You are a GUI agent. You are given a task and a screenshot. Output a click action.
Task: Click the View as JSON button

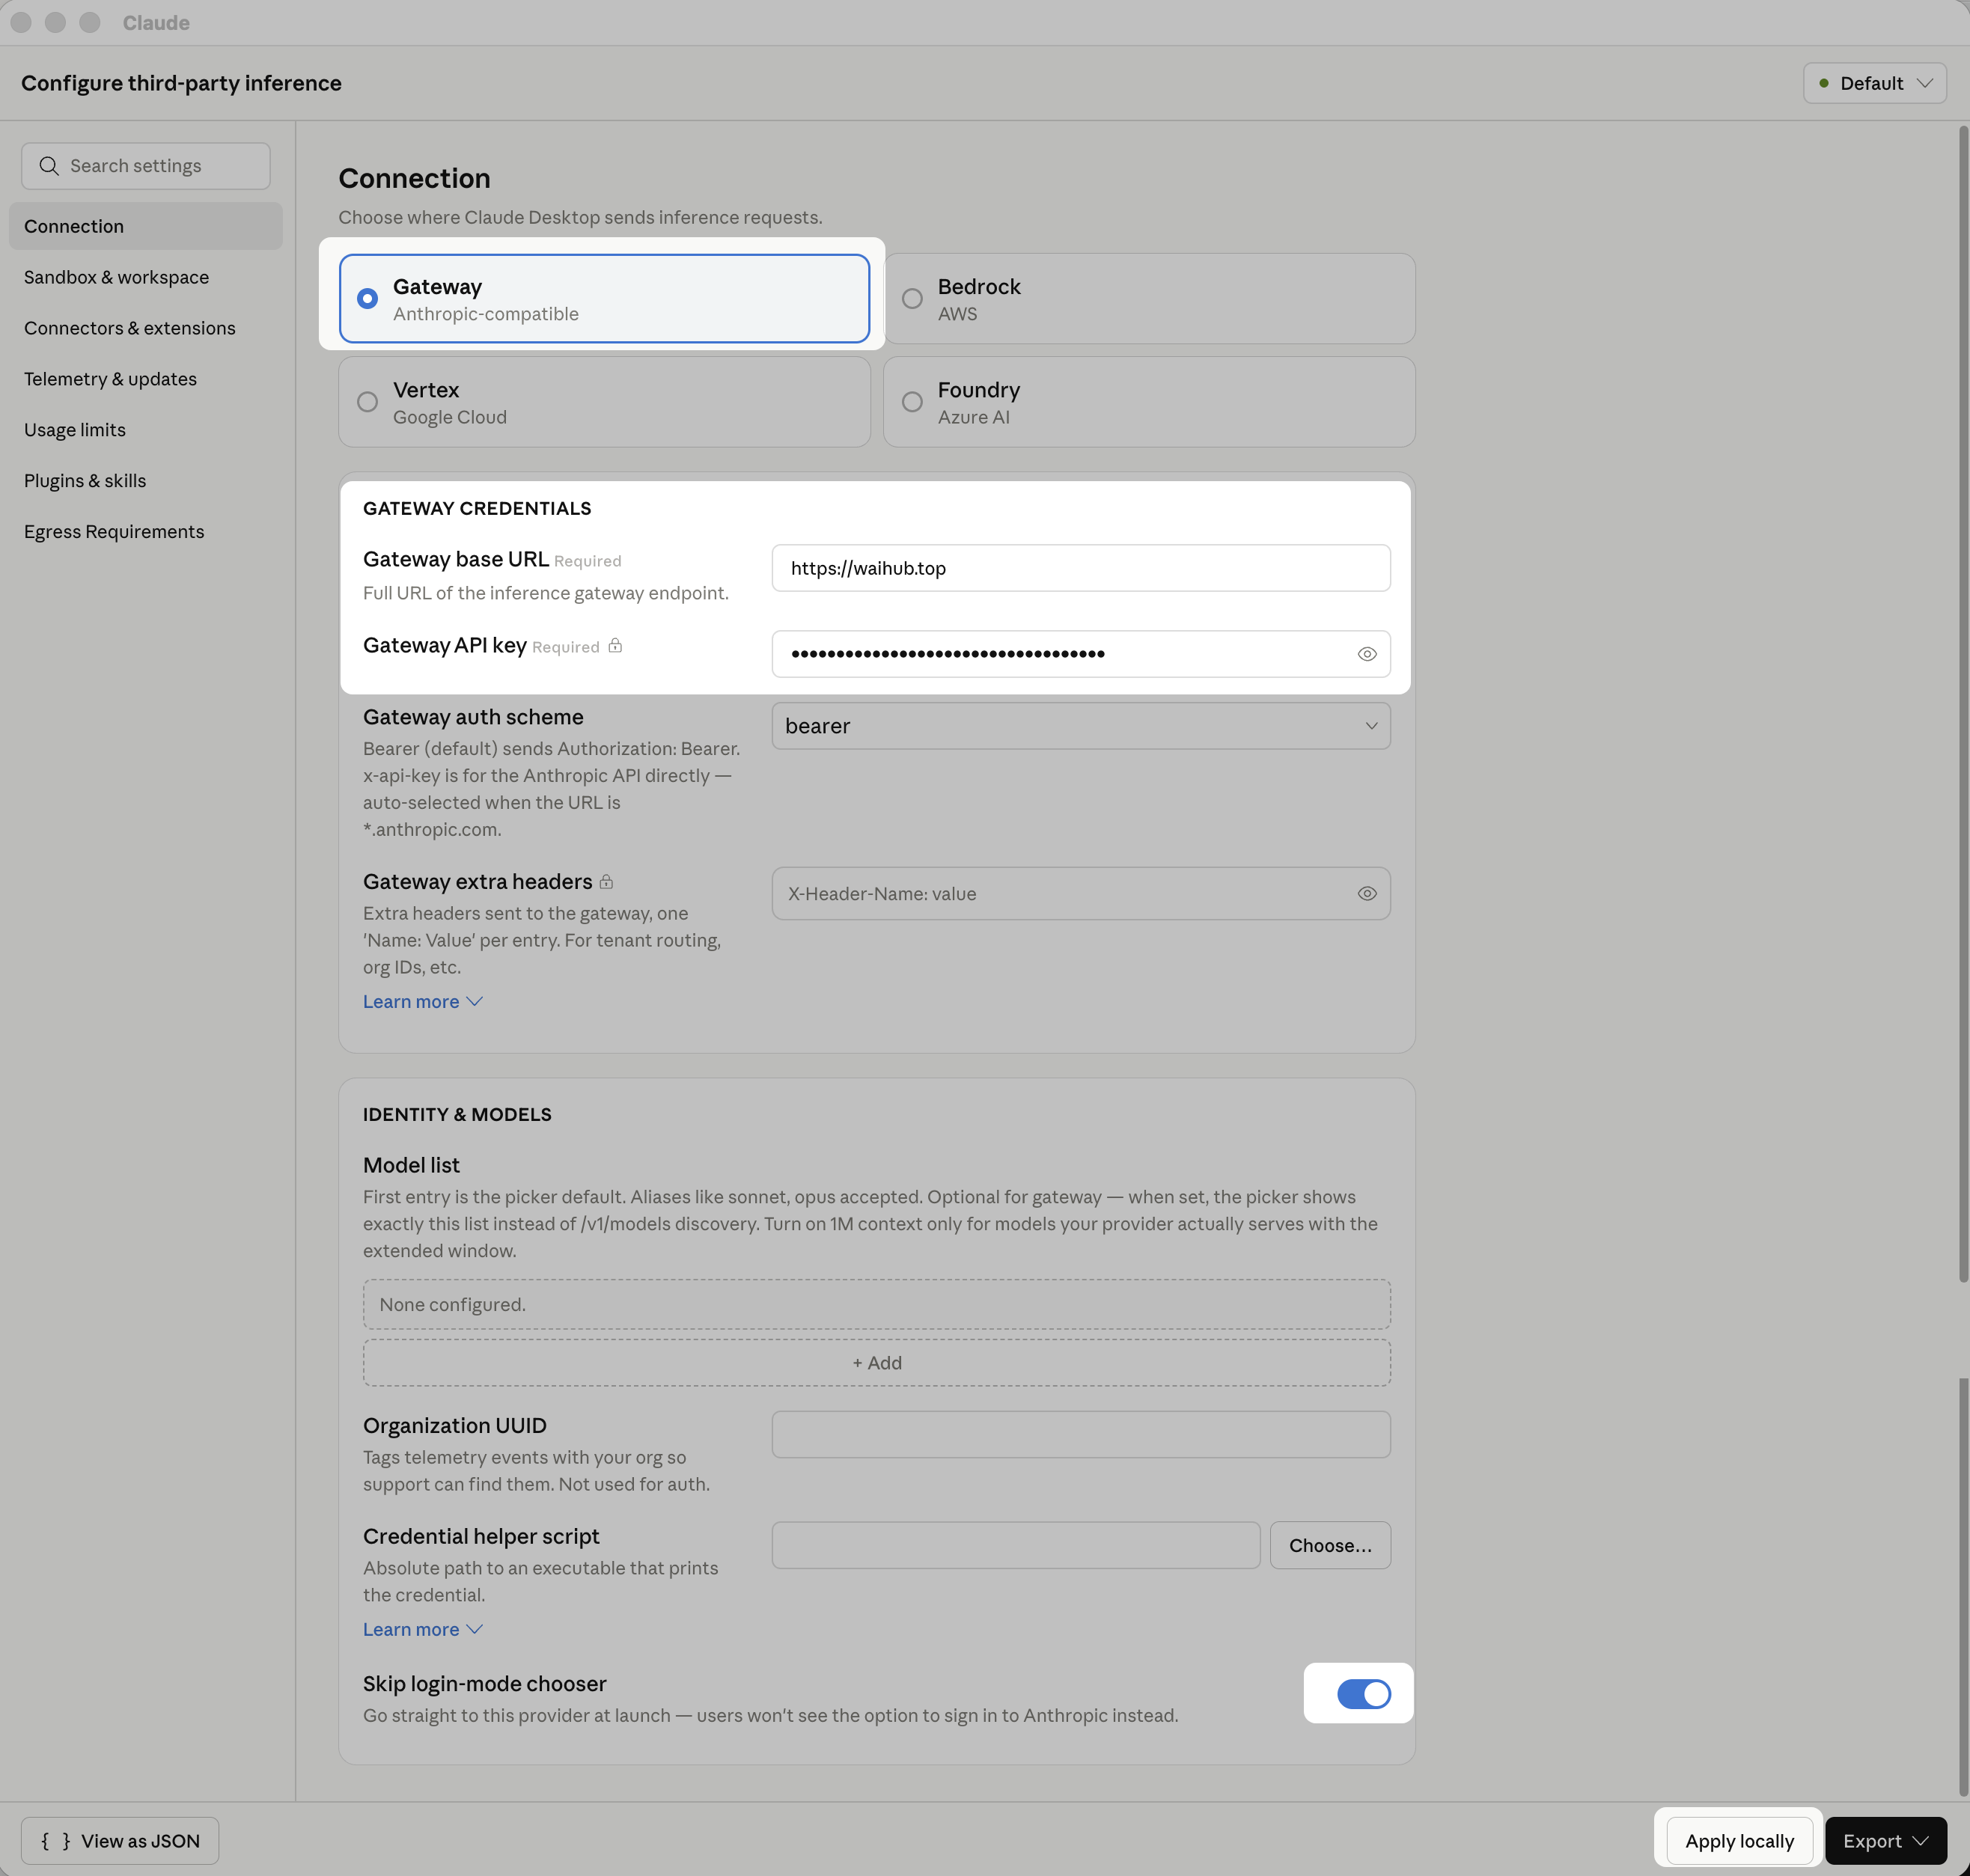point(120,1841)
